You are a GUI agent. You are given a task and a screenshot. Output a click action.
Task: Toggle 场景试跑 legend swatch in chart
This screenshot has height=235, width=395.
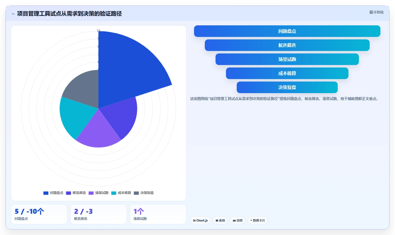[91, 193]
